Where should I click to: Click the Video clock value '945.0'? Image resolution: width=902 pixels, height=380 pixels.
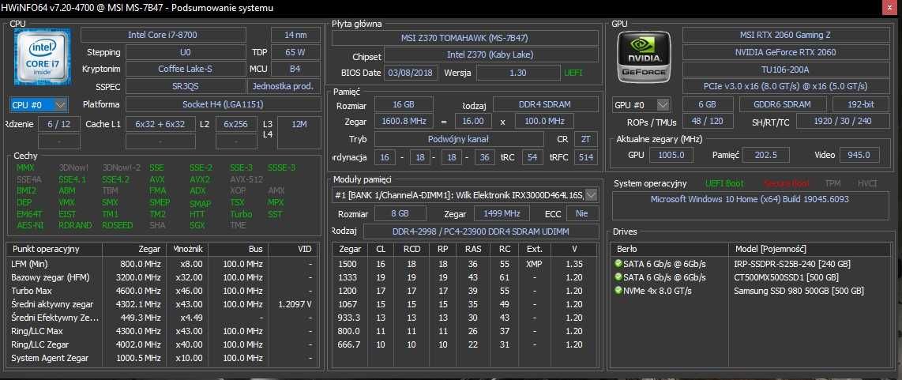[859, 155]
